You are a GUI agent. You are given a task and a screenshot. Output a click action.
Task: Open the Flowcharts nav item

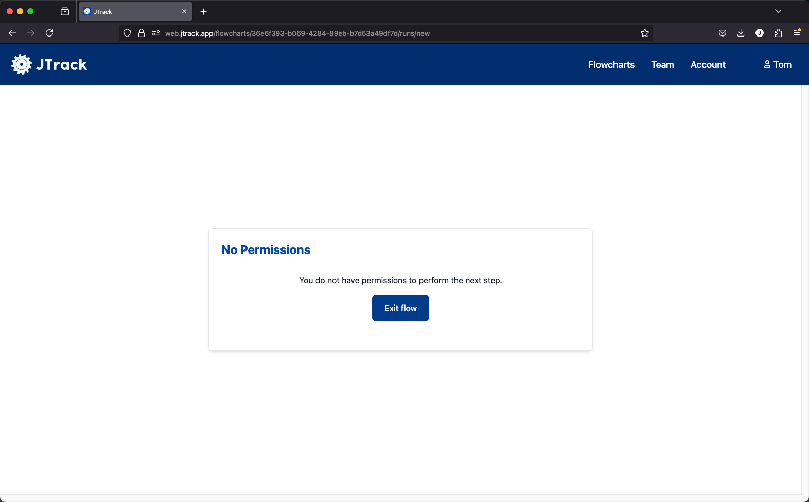click(x=611, y=65)
